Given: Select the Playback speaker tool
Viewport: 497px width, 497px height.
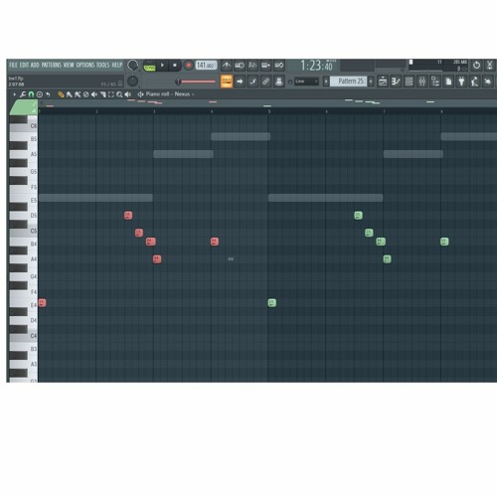Looking at the screenshot, I should pos(128,94).
